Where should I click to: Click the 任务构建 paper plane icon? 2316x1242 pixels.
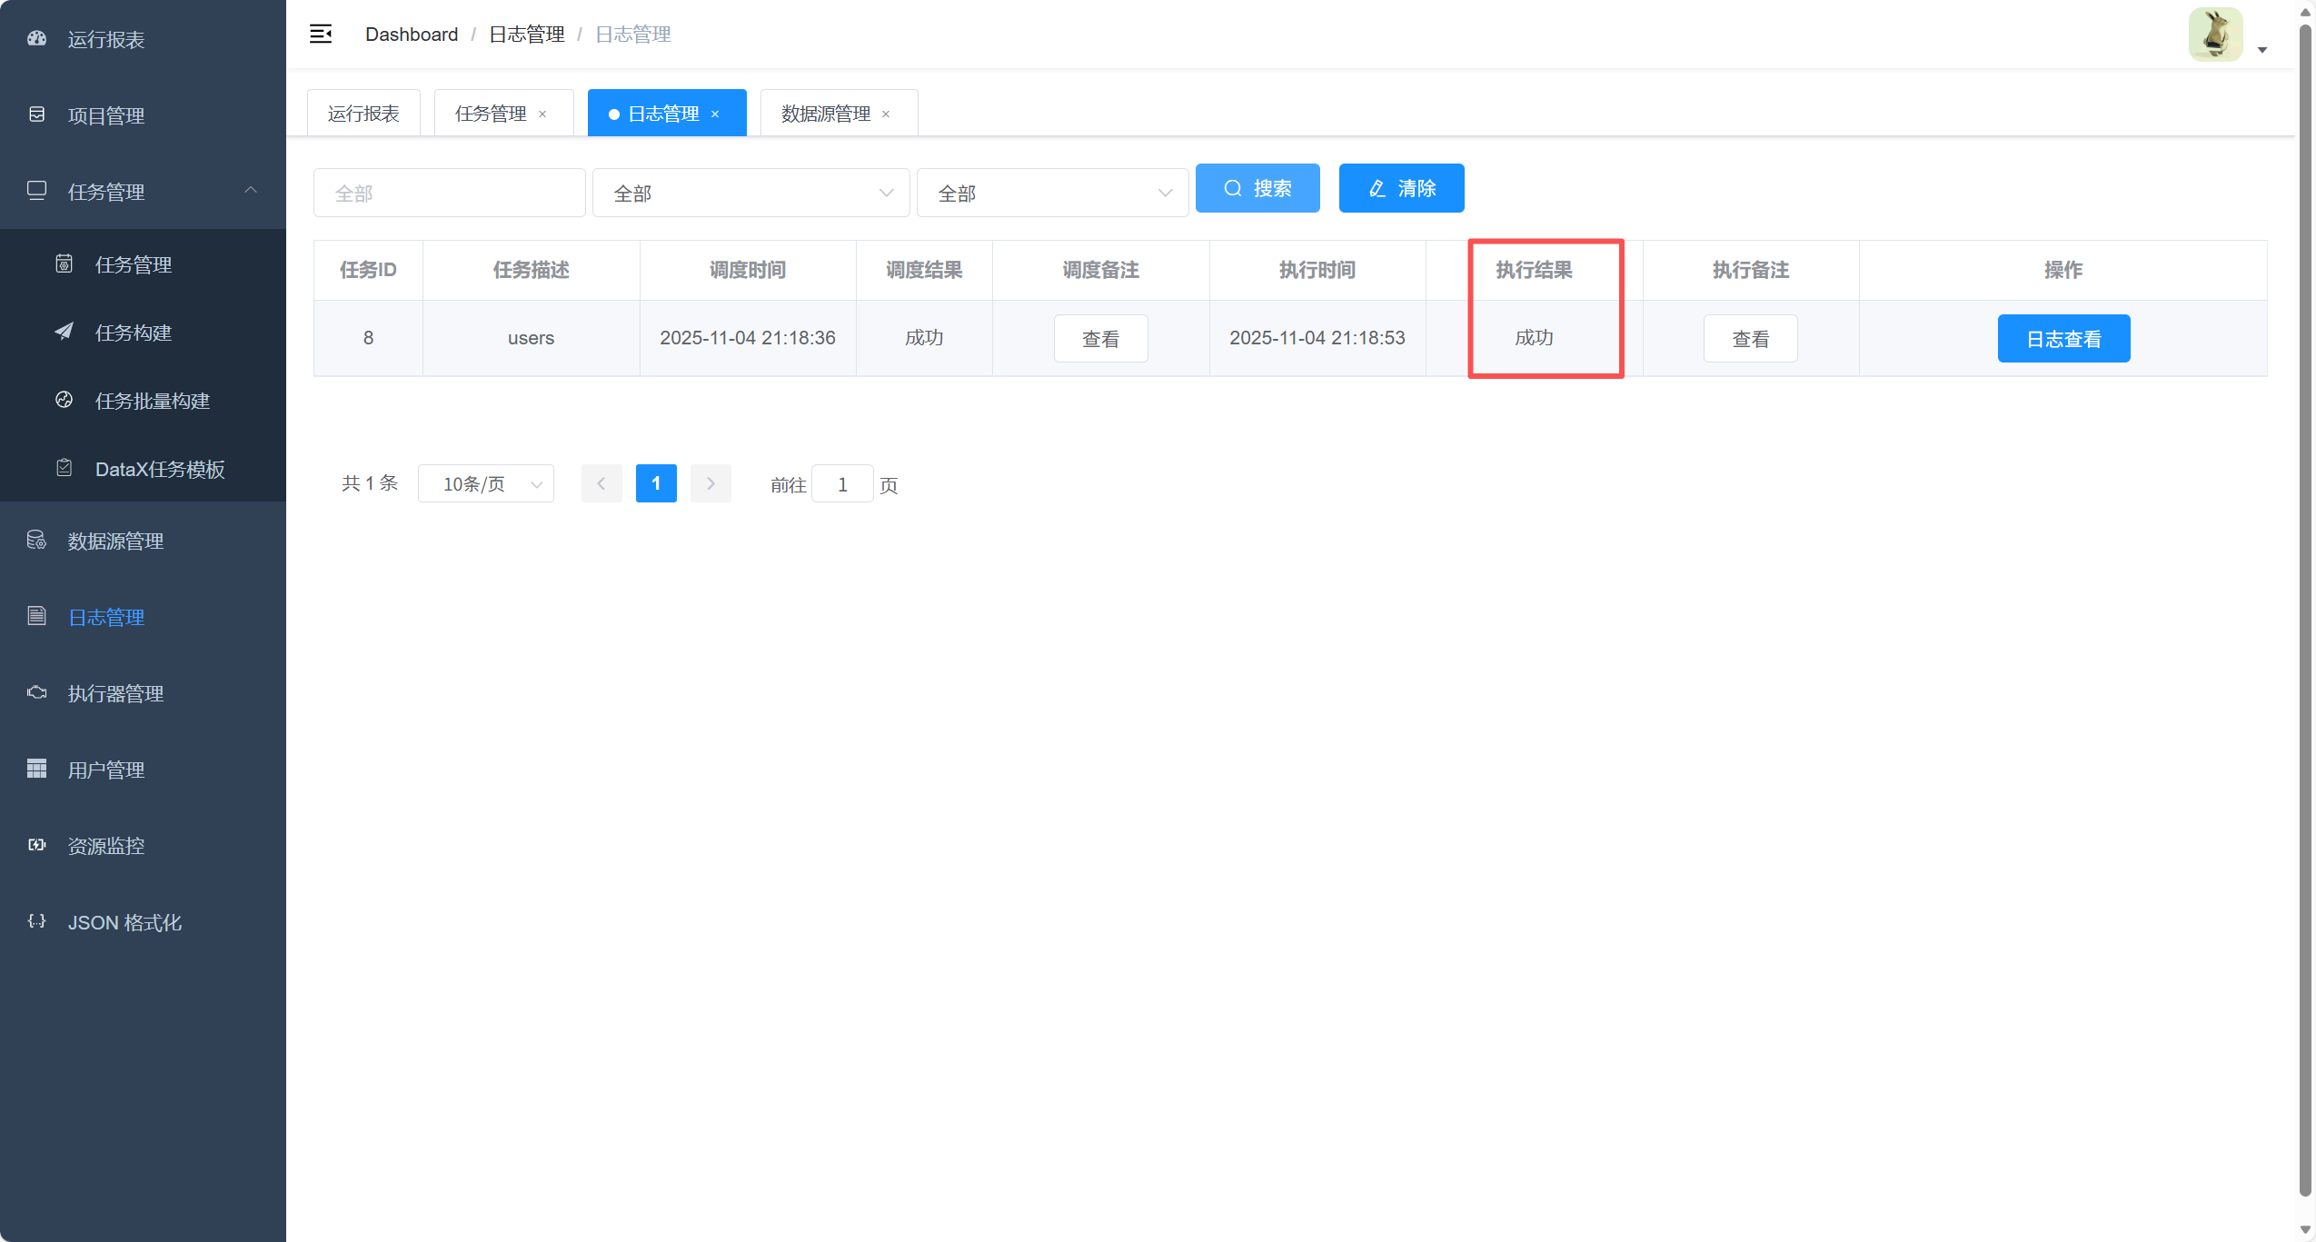click(64, 332)
